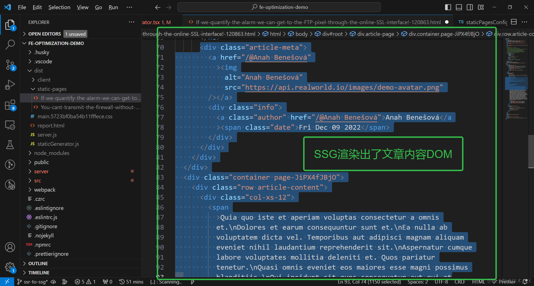Open the Selection menu
The height and width of the screenshot is (286, 534).
(59, 7)
